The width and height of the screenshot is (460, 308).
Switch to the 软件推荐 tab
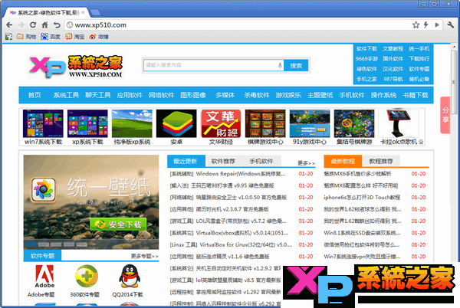(223, 161)
